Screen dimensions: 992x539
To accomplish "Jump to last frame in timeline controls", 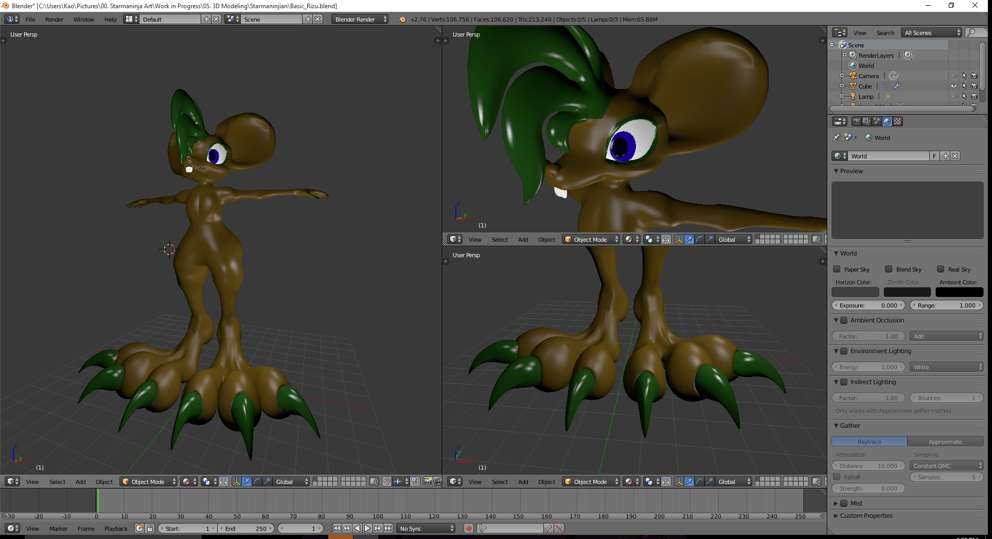I will tap(388, 528).
